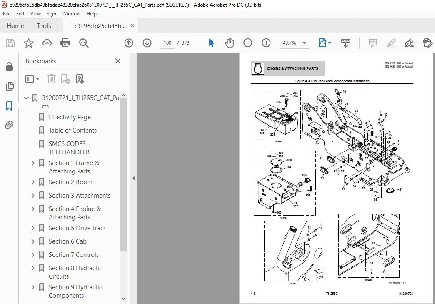Click the Print file icon
This screenshot has height=304, width=435.
pyautogui.click(x=65, y=43)
